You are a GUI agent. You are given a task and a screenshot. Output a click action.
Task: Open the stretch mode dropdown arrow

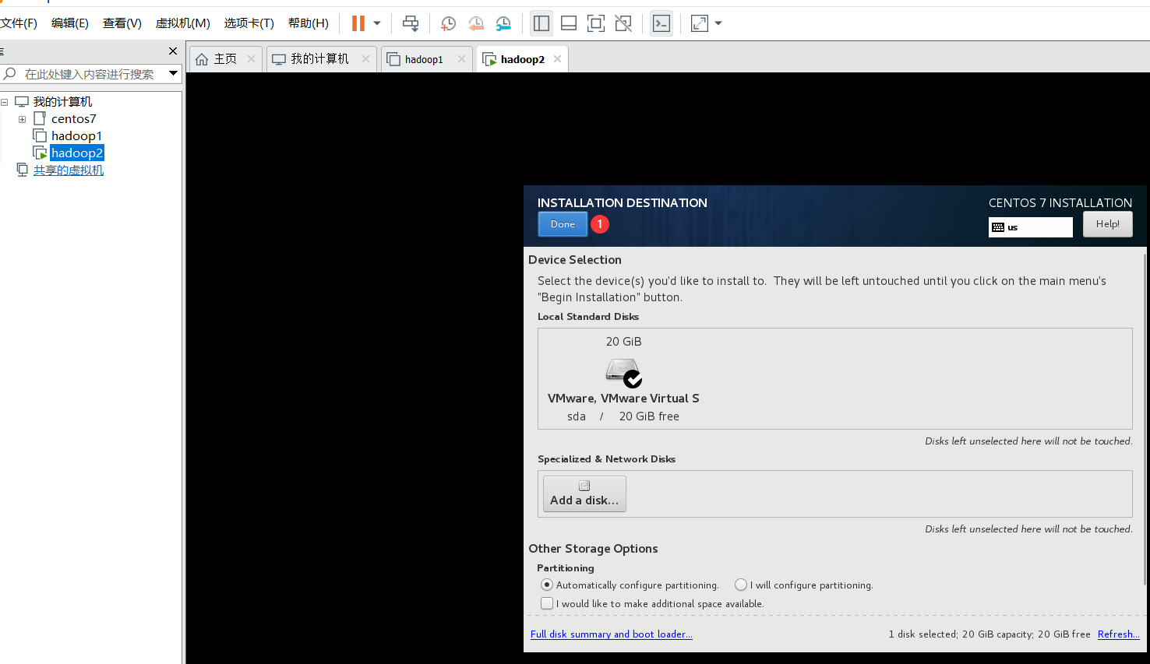click(718, 23)
